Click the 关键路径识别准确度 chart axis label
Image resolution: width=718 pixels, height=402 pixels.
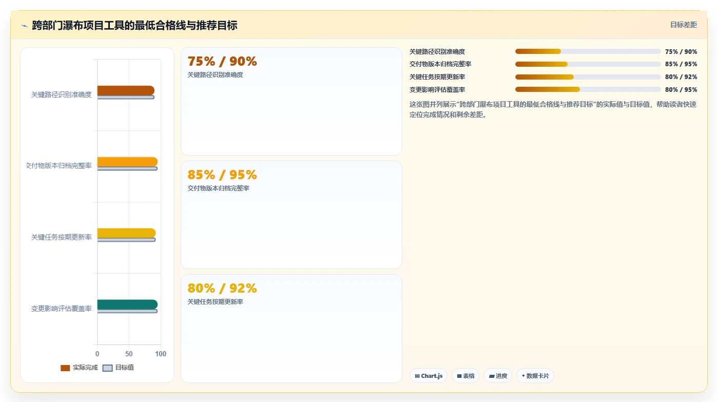(61, 94)
